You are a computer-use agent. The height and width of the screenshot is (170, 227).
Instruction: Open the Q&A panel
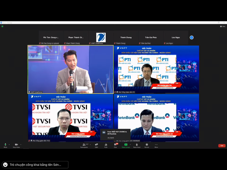[x=96, y=145]
